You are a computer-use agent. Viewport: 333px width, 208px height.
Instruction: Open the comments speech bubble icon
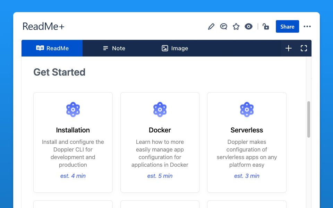point(224,27)
